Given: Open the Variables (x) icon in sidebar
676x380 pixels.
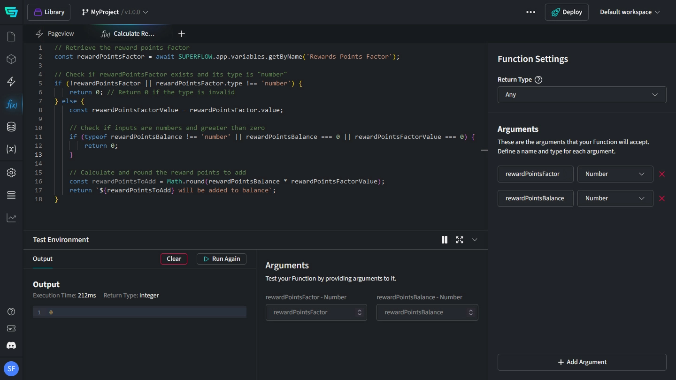Looking at the screenshot, I should 11,149.
